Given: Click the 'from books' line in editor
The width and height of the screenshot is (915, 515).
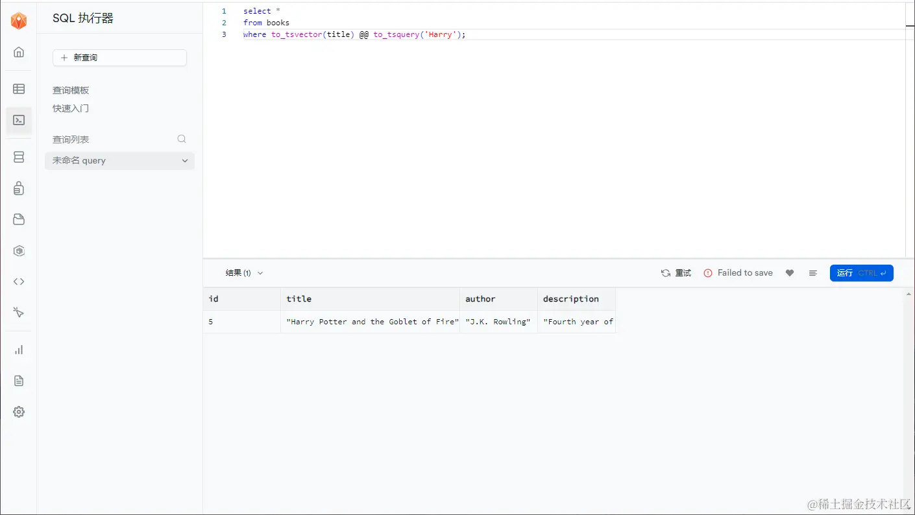Looking at the screenshot, I should pyautogui.click(x=266, y=23).
